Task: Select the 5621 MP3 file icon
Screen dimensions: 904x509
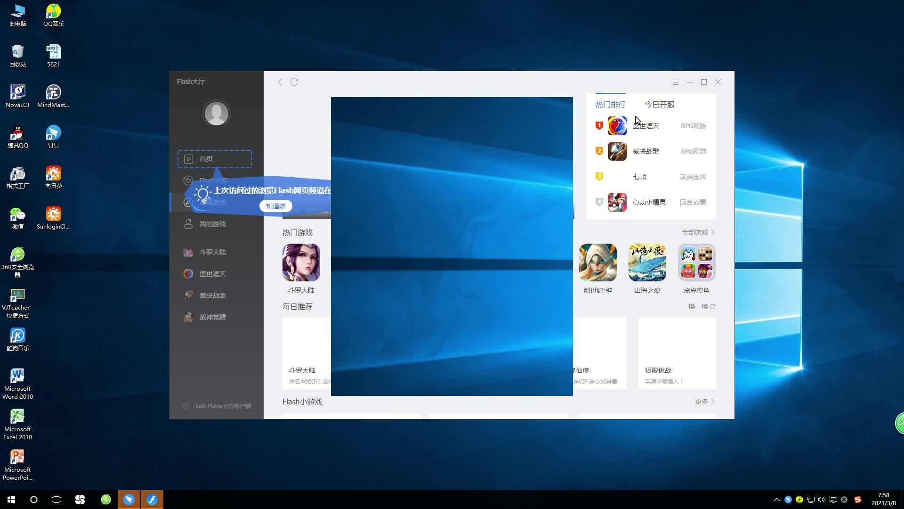Action: point(53,56)
